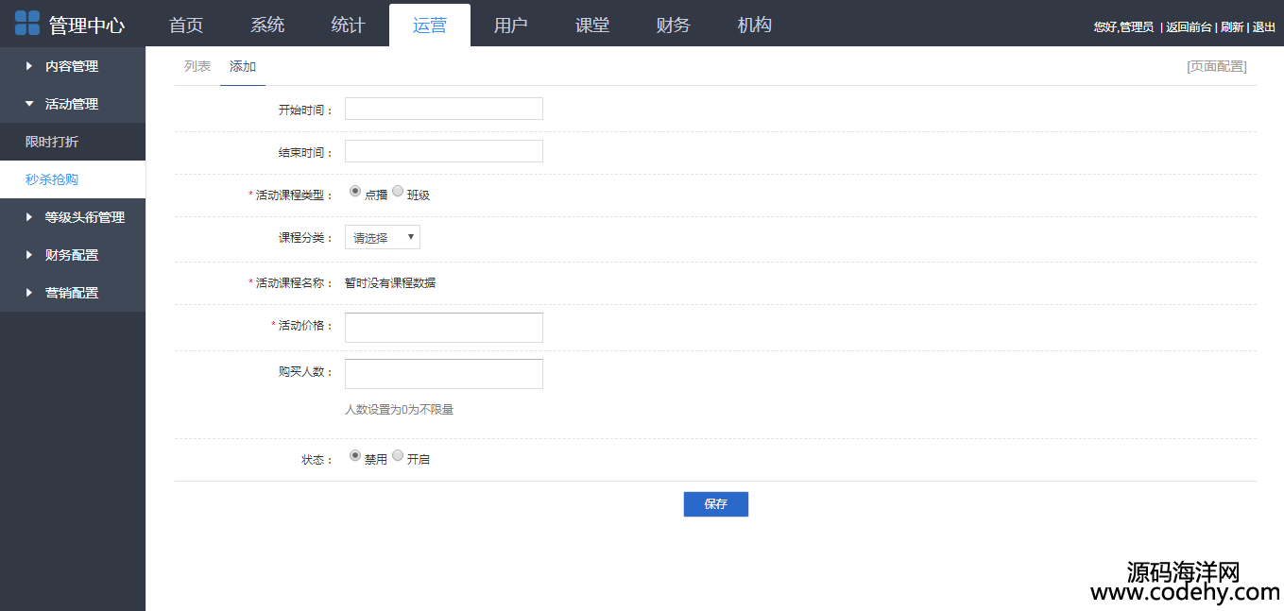Open the 统计 top tab
Viewport: 1284px width, 611px height.
(349, 25)
